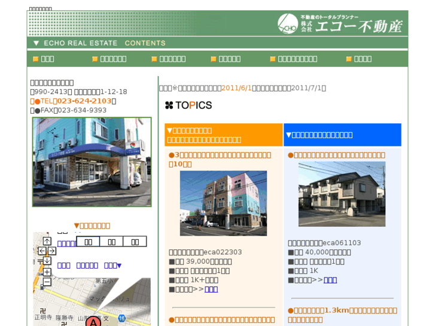The height and width of the screenshot is (326, 435).
Task: Click the colorful apartment building photo
Action: (x=223, y=203)
